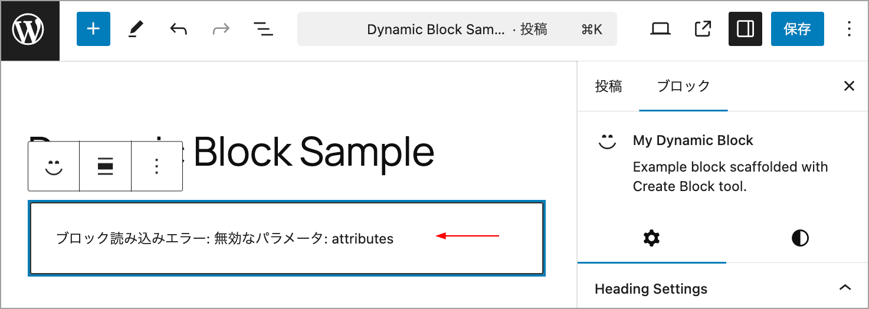Open the block toolbar alignment dropdown
This screenshot has height=309, width=869.
click(x=105, y=167)
